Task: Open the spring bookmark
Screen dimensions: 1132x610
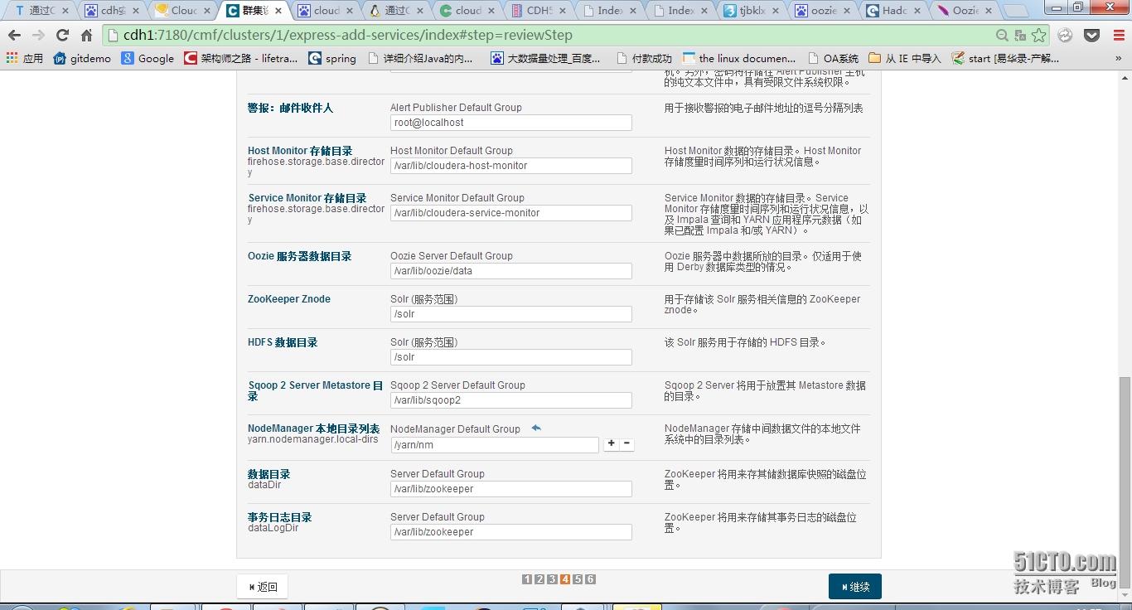Action: [332, 58]
